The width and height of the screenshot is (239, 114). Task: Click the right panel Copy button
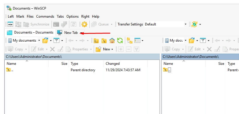pos(172,49)
